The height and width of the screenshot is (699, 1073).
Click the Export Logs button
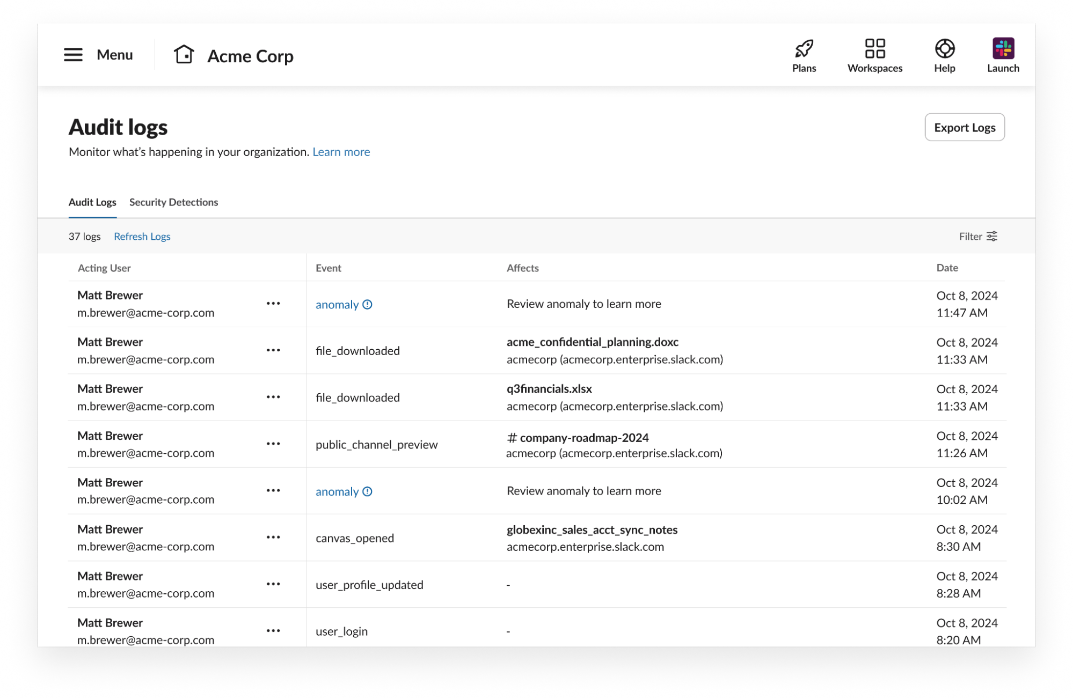pos(965,127)
